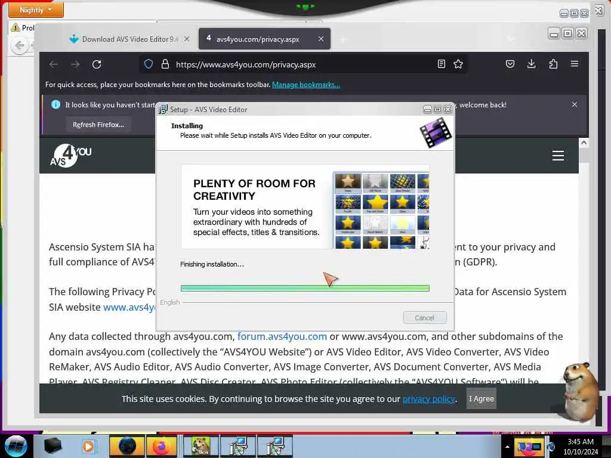
Task: Open Firefox from the taskbar
Action: click(x=161, y=446)
